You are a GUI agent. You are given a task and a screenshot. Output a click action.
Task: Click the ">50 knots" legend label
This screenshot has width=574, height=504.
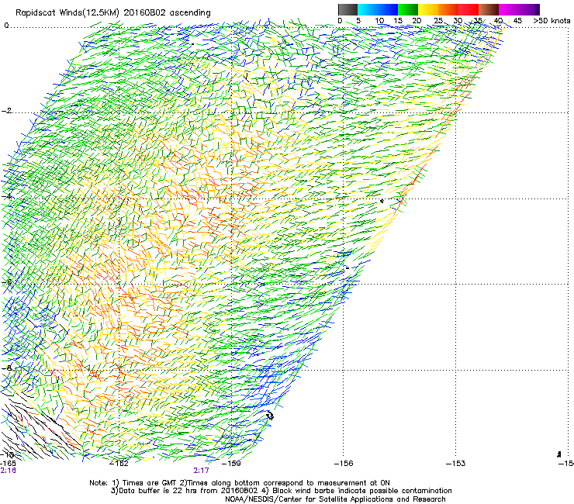[x=552, y=21]
